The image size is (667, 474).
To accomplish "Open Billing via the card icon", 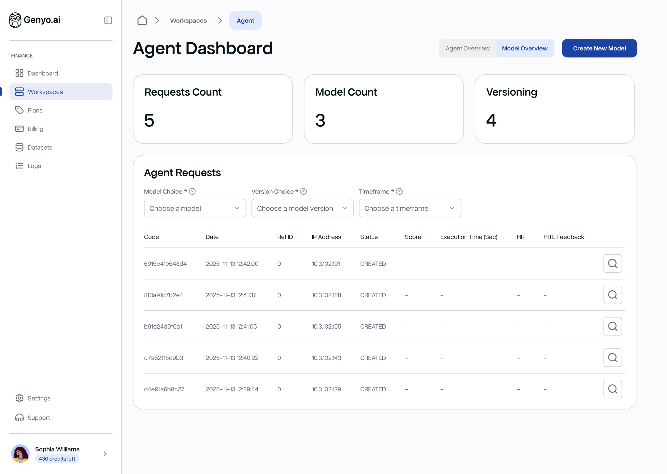I will pos(20,129).
